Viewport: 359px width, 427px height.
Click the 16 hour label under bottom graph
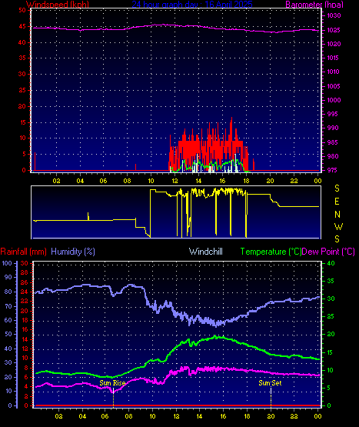tap(223, 416)
